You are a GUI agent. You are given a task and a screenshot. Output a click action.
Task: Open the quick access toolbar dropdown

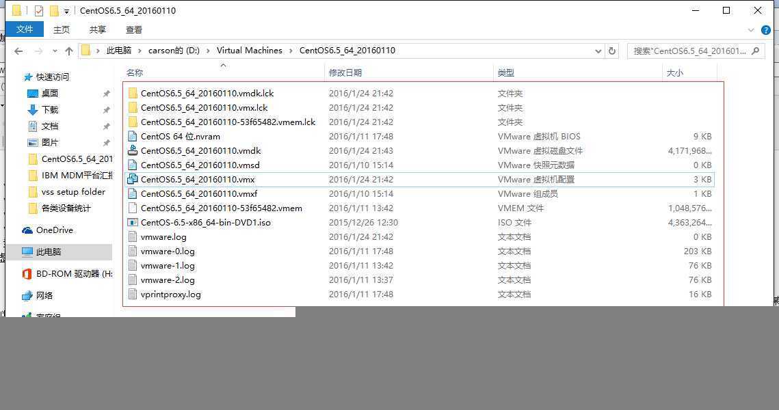pos(66,11)
